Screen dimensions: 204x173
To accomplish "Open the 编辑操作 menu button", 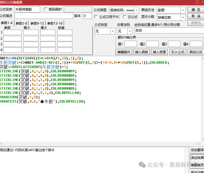I will pyautogui.click(x=124, y=52).
